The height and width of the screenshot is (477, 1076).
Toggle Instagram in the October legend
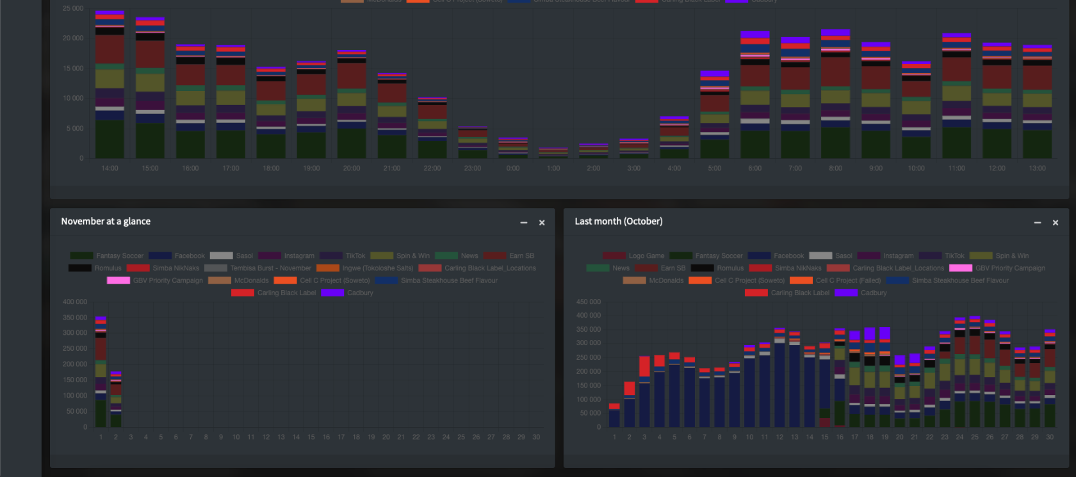[x=886, y=255]
